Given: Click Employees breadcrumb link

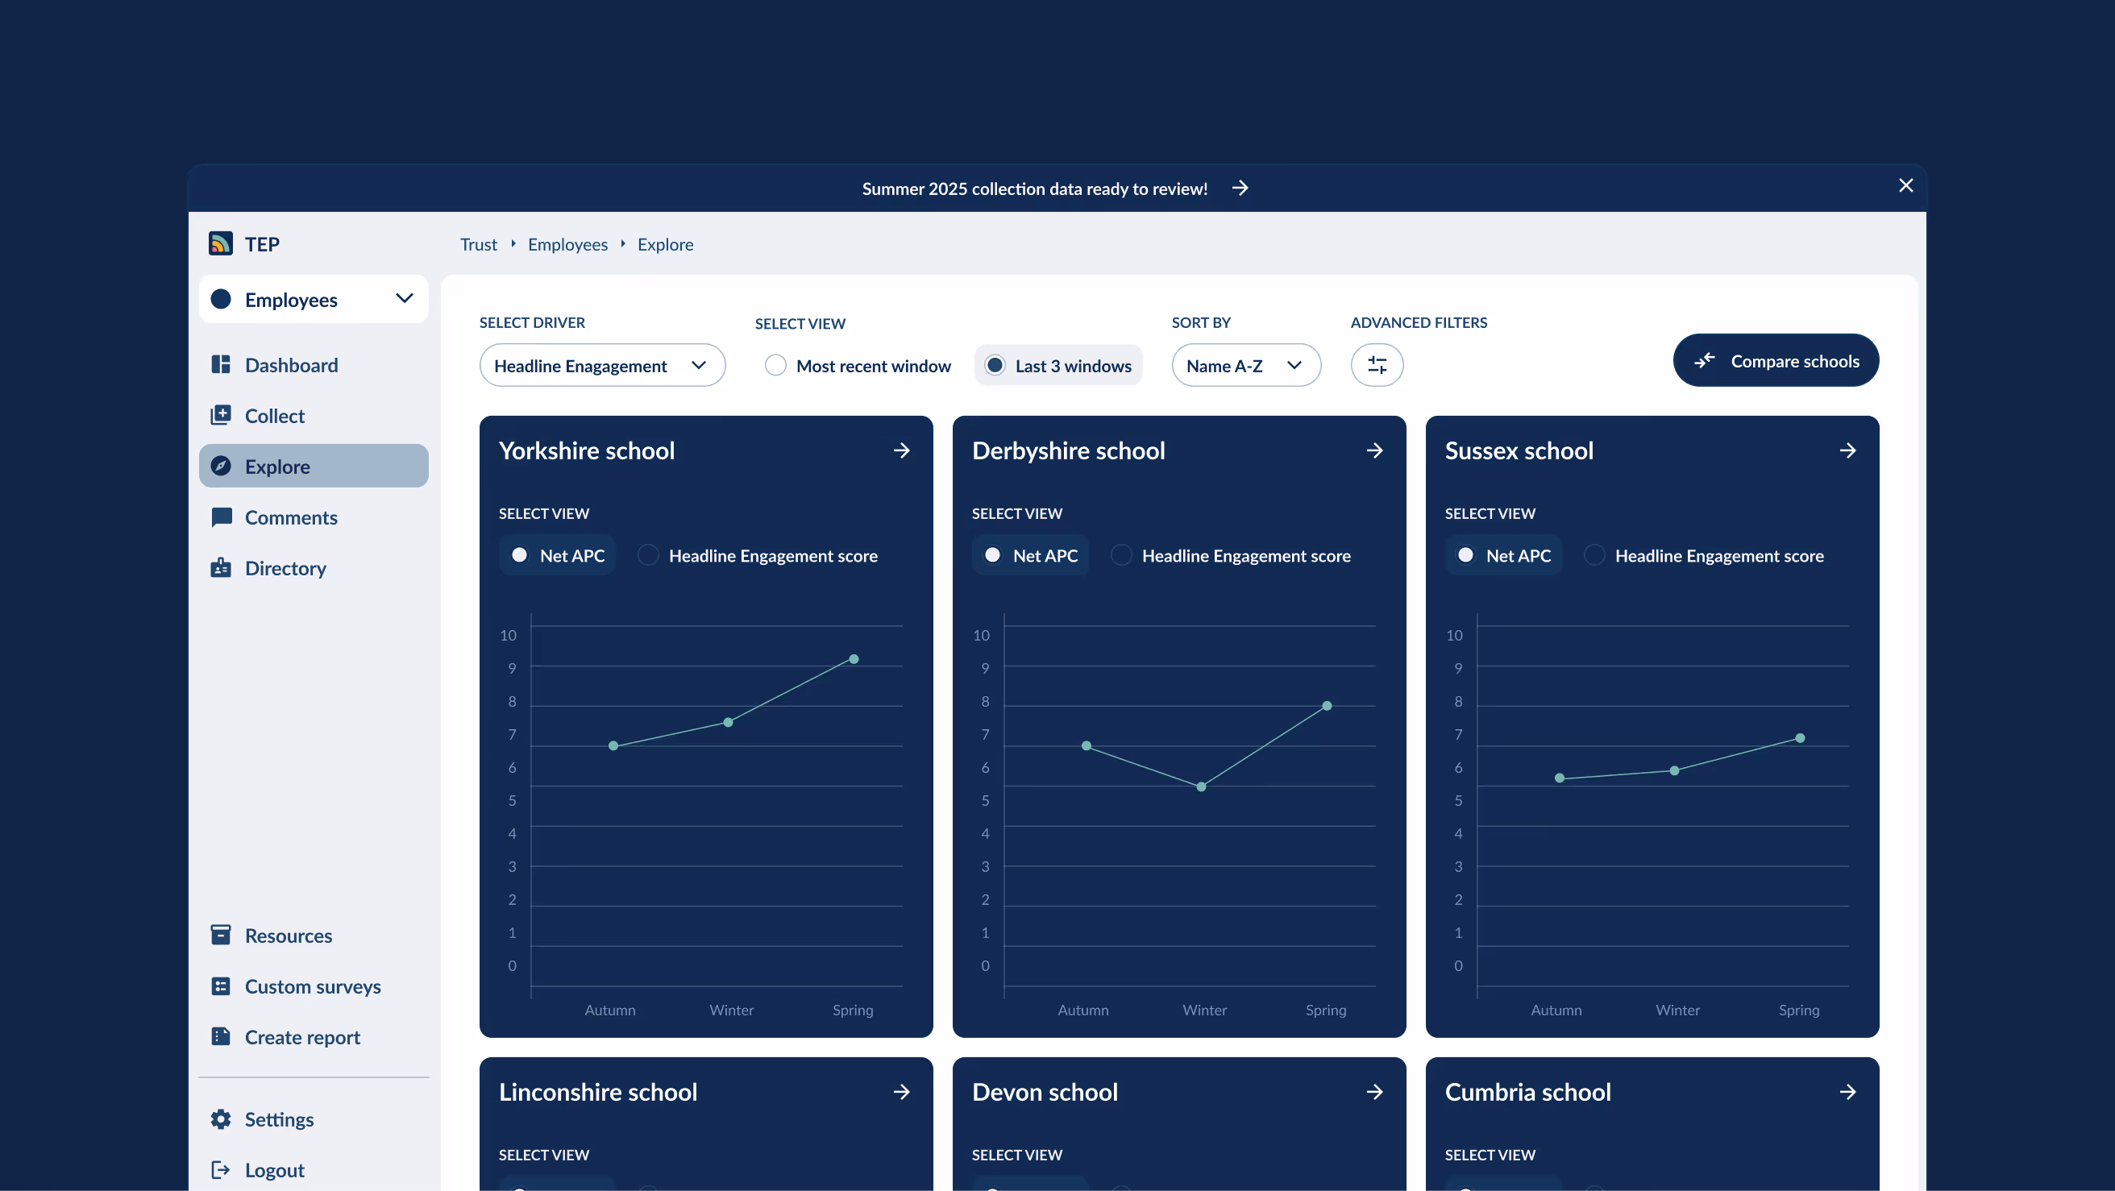Looking at the screenshot, I should click(567, 245).
